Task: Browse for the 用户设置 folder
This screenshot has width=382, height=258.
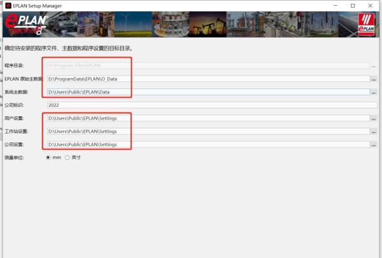Action: point(374,118)
